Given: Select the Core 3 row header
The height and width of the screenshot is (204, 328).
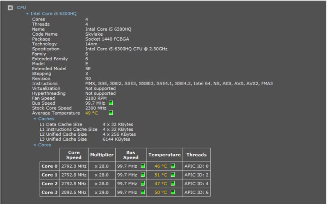Looking at the screenshot, I should [x=50, y=192].
